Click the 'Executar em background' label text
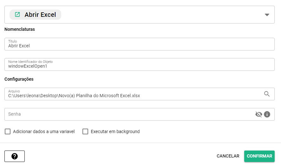 point(115,131)
